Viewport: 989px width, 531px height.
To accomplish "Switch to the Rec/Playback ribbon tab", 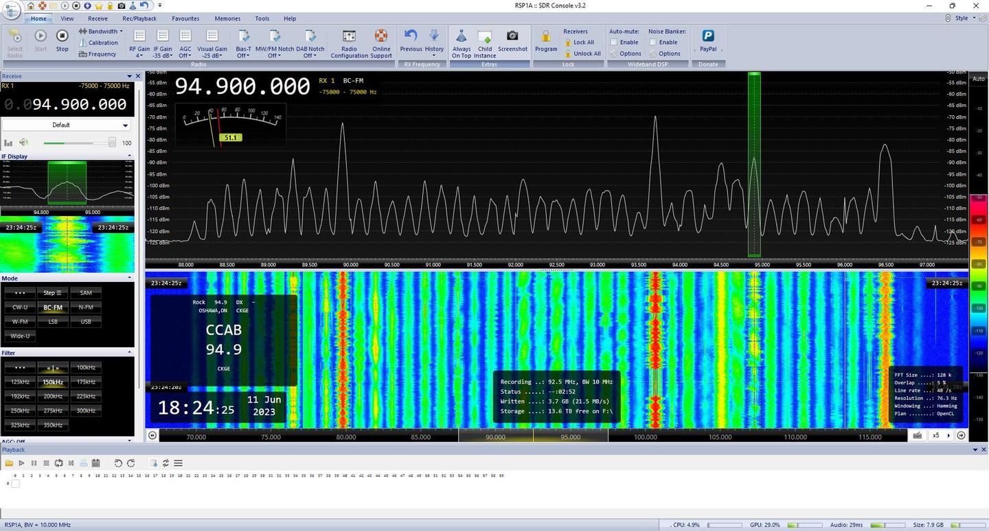I will click(139, 19).
